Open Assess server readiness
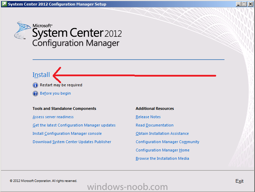The width and height of the screenshot is (255, 192). pyautogui.click(x=53, y=117)
